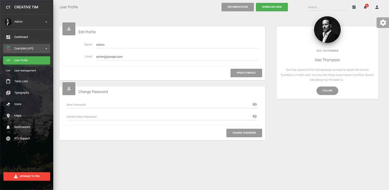Click the apps grid icon near search

point(354,7)
